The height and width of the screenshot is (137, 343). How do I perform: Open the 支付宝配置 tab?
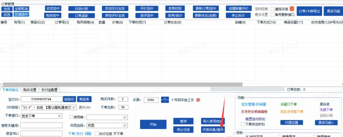(49, 90)
